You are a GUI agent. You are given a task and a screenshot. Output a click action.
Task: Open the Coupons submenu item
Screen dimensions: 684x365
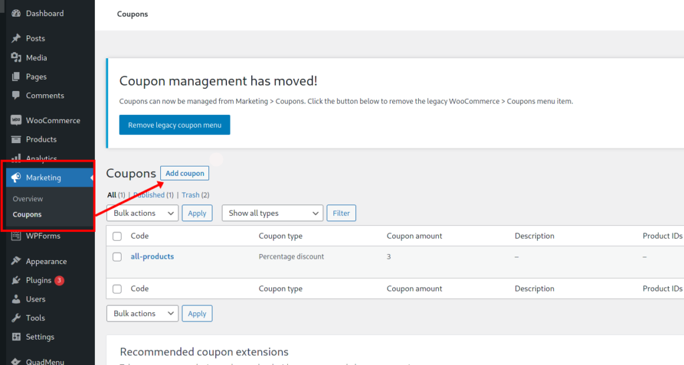point(27,215)
